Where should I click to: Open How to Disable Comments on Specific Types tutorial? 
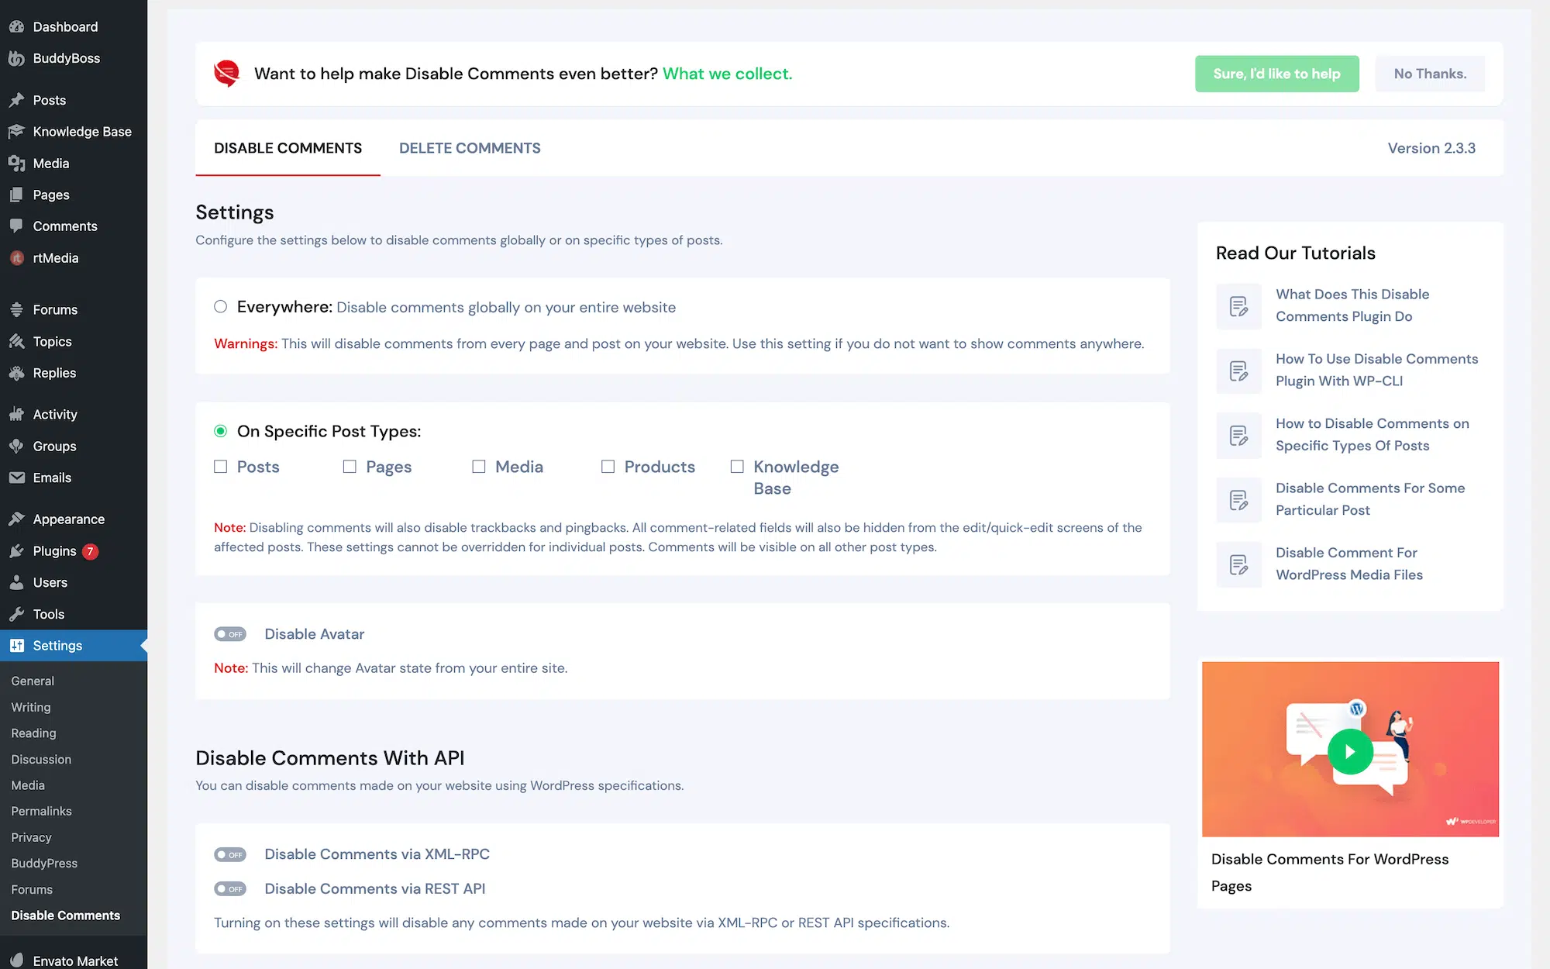click(1372, 435)
